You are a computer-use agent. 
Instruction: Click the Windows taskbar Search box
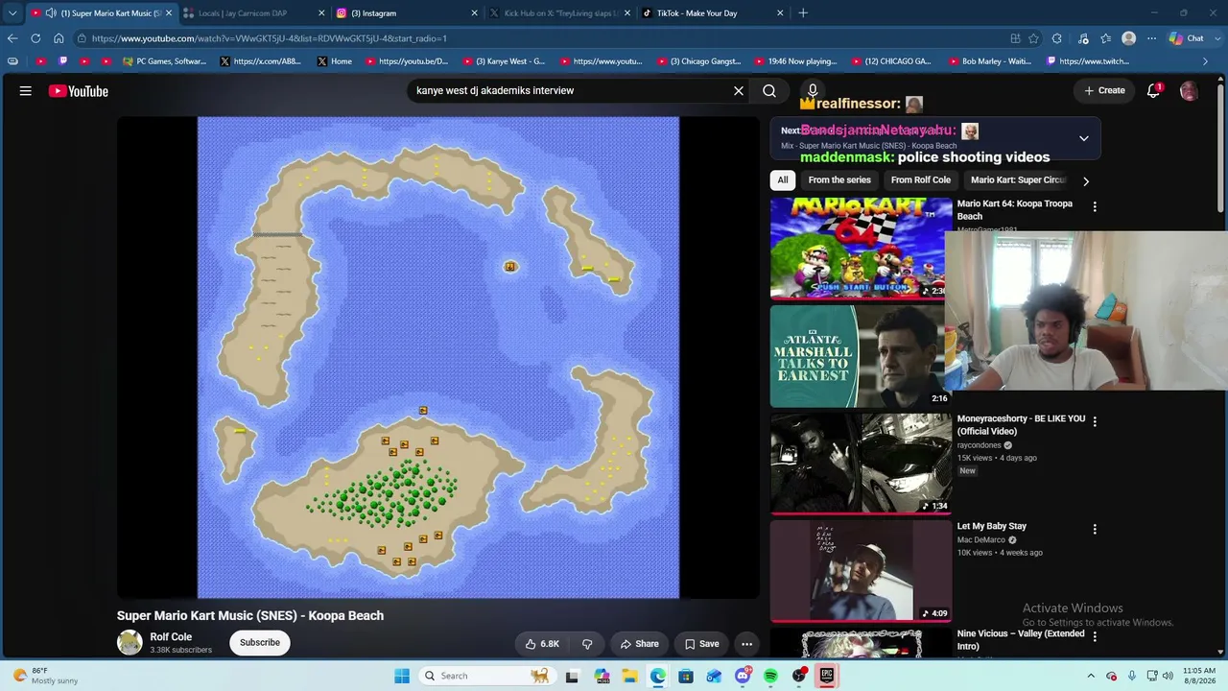[486, 676]
